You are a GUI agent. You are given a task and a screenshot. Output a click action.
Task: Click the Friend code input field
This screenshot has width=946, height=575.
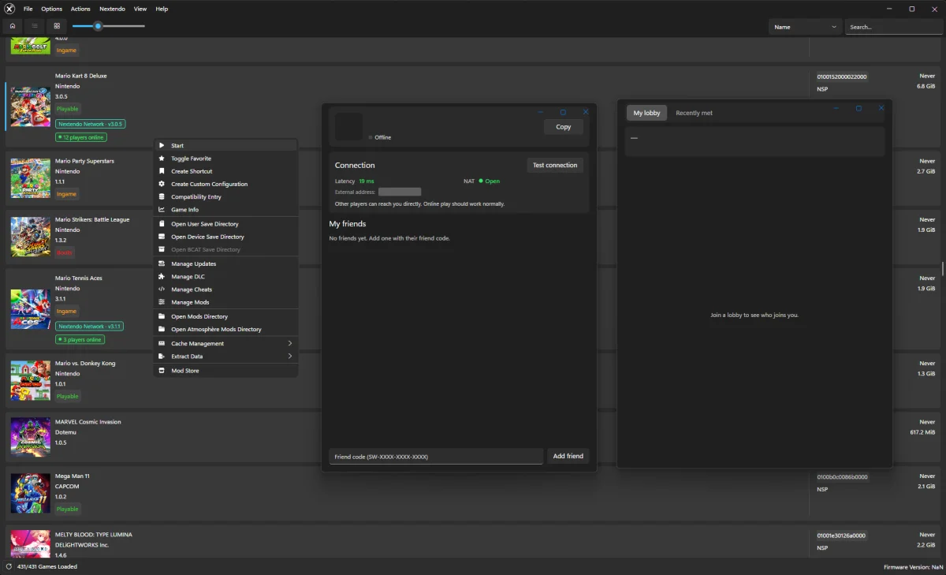coord(436,456)
